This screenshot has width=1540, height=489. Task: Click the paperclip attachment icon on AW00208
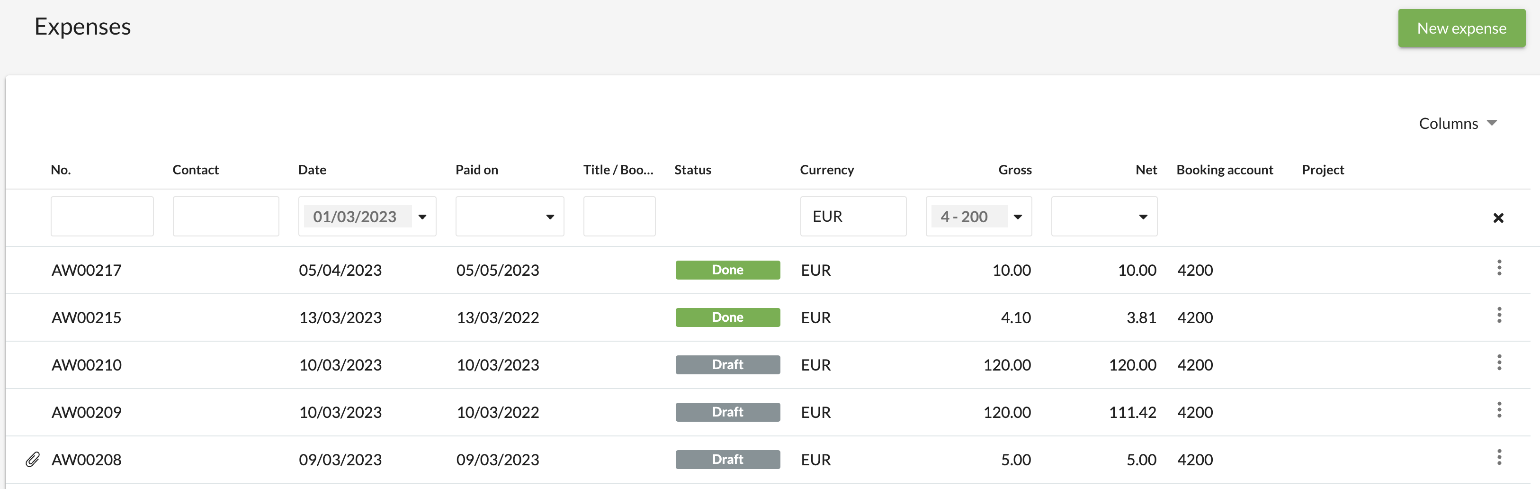(x=33, y=460)
